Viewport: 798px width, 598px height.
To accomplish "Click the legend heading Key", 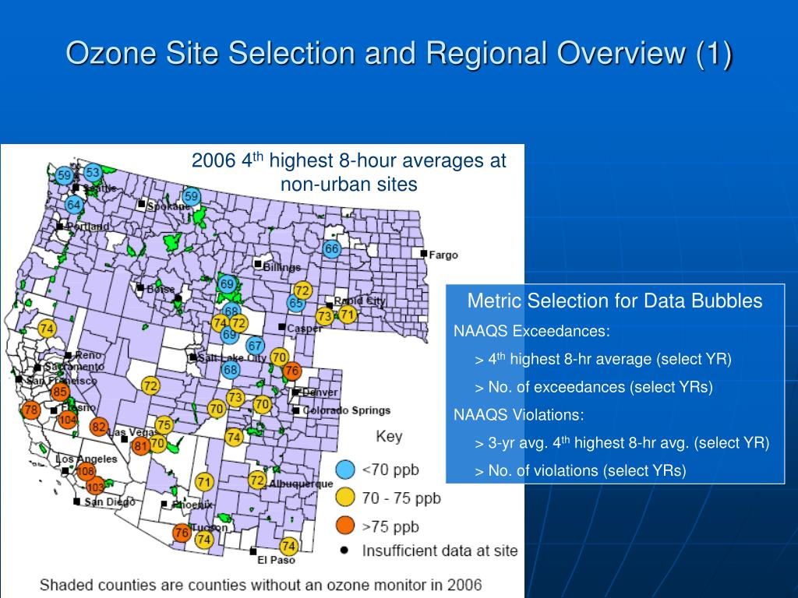I will tap(389, 436).
